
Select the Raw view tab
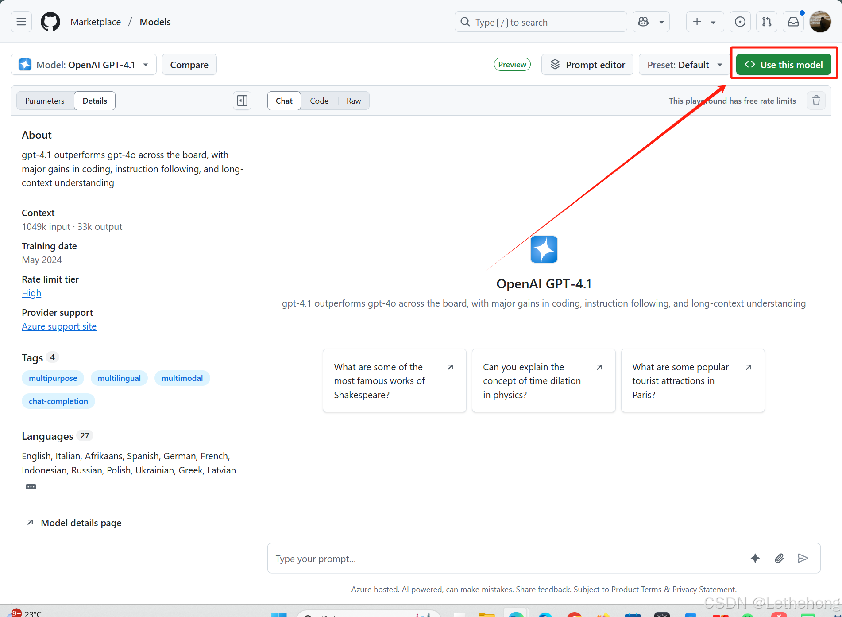tap(354, 101)
